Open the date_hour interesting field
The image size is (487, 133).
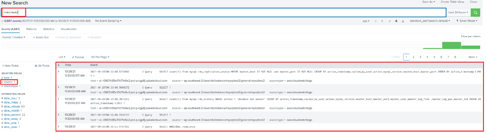click(x=11, y=98)
